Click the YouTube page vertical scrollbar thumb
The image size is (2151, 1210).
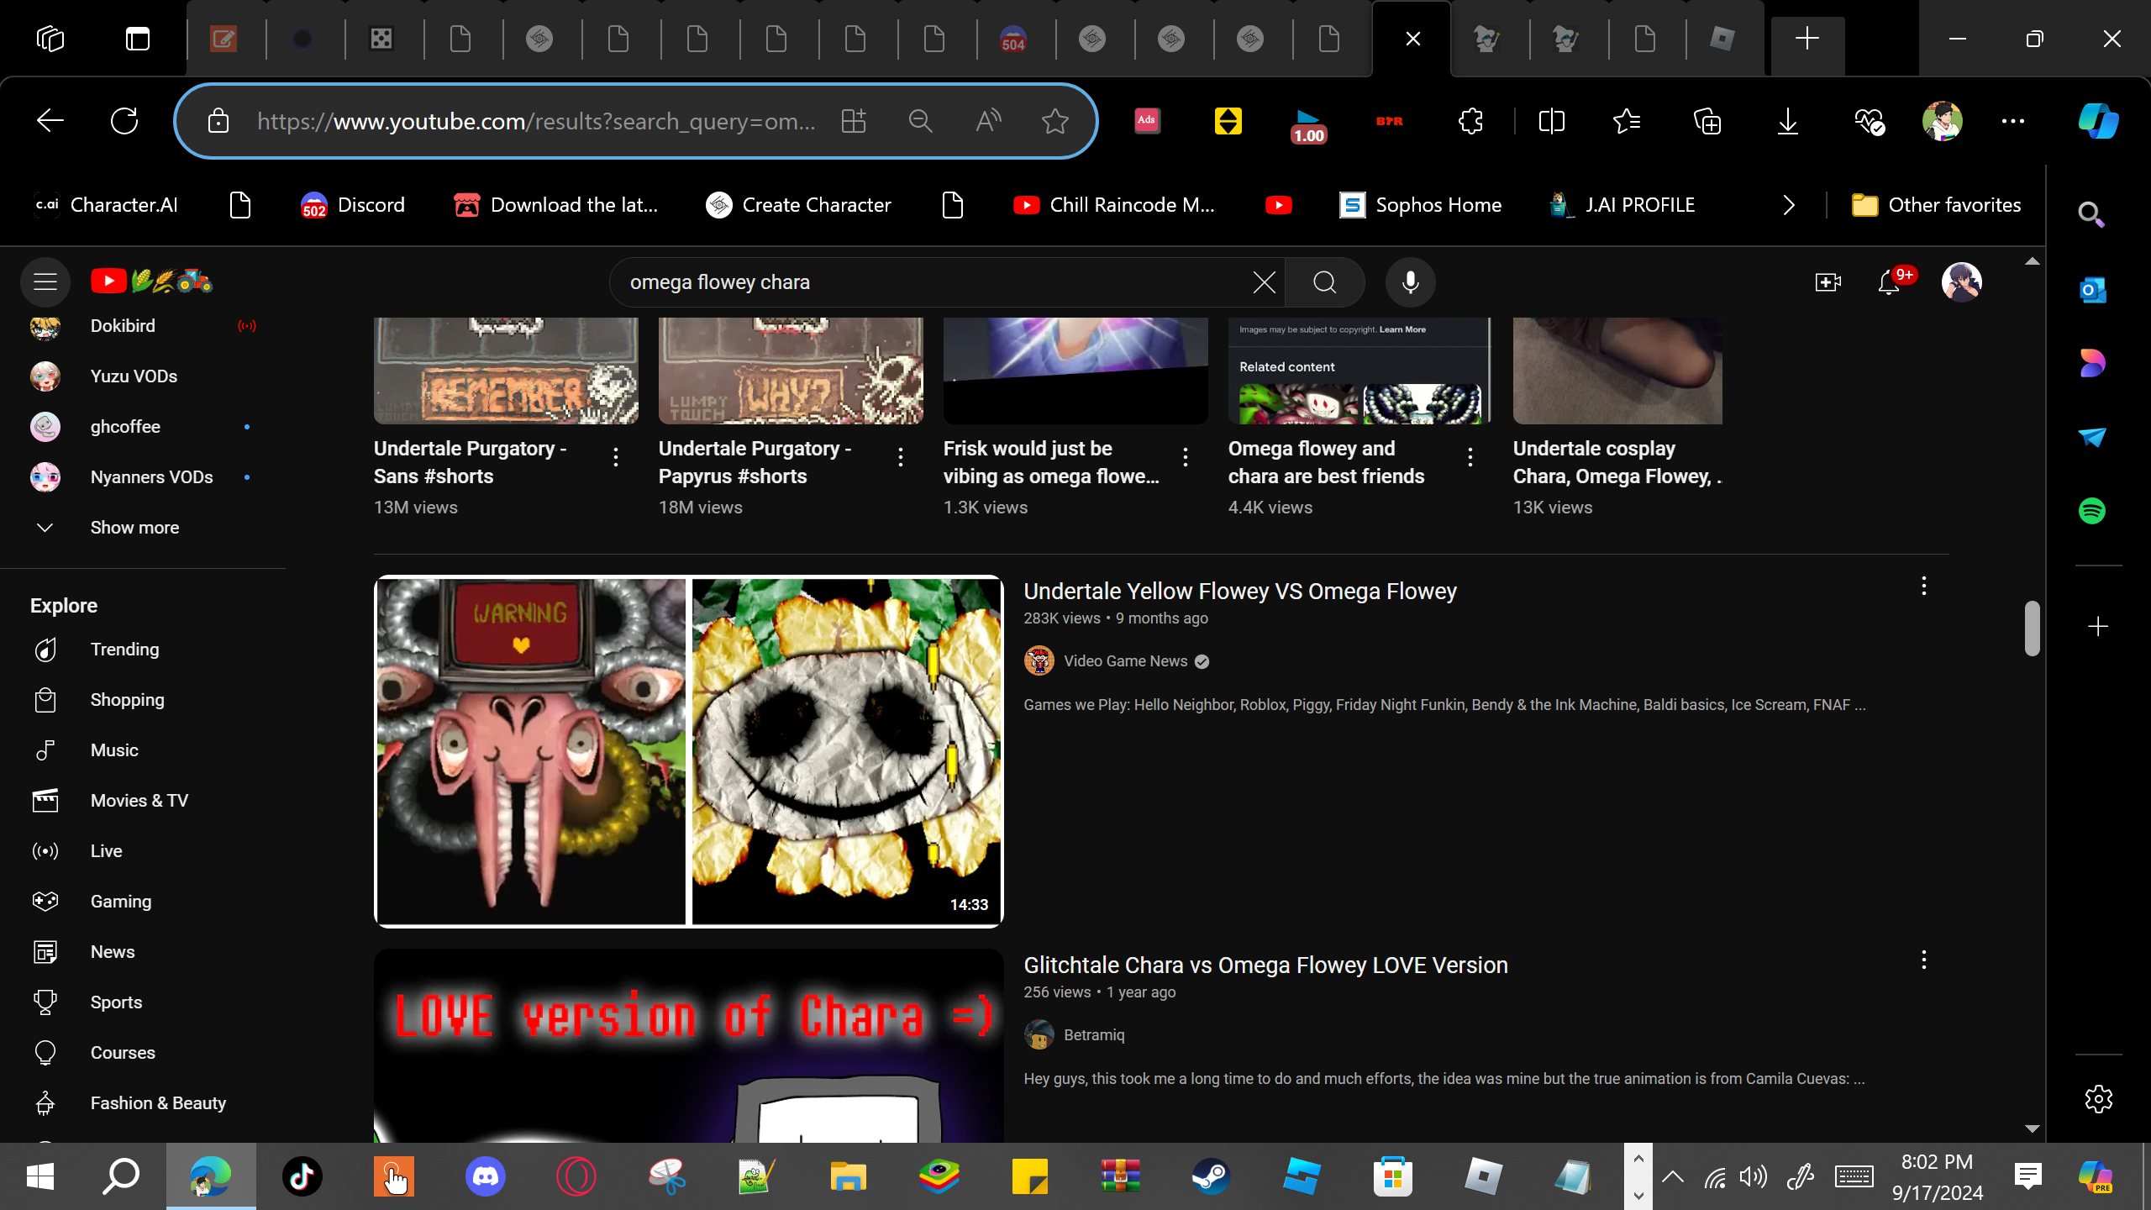pos(2032,628)
